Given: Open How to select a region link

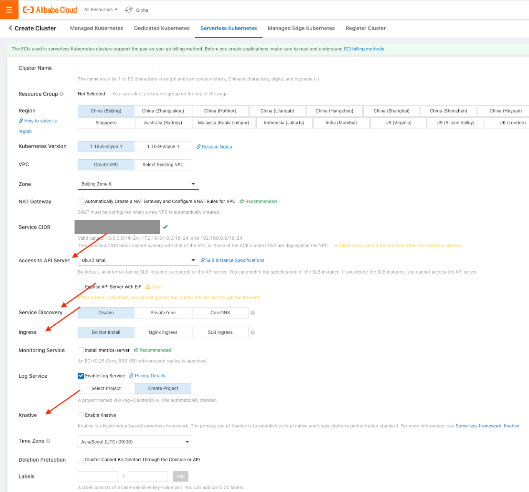Looking at the screenshot, I should tap(38, 126).
